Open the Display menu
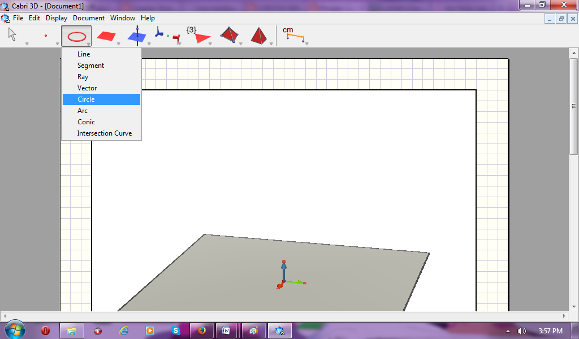The height and width of the screenshot is (339, 579). coord(57,18)
